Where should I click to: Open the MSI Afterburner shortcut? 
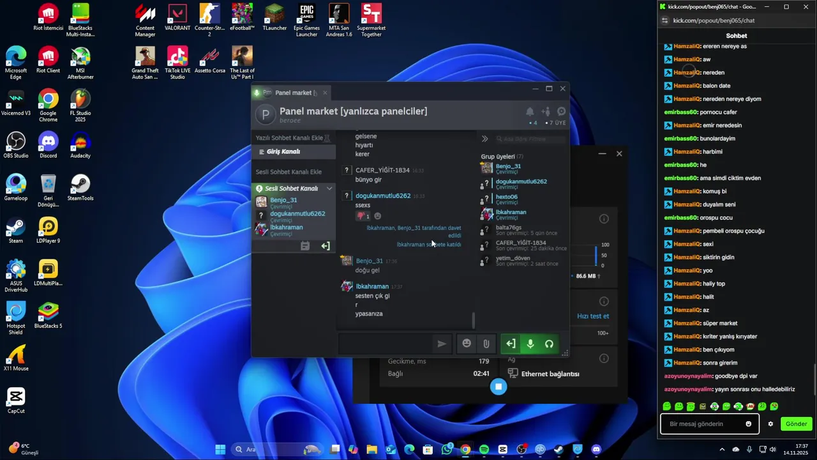[x=80, y=63]
